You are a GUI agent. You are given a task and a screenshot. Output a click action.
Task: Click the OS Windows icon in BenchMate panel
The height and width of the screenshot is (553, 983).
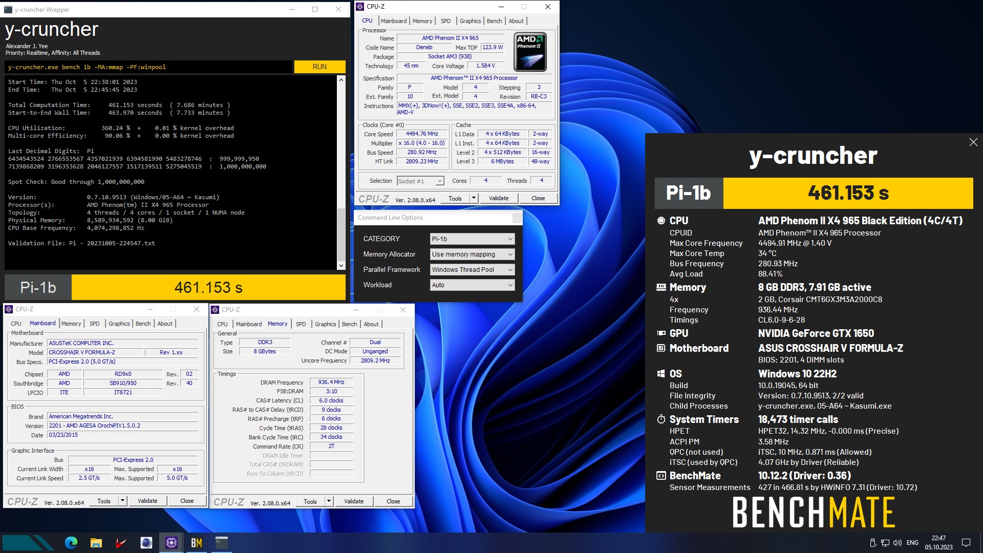point(661,374)
